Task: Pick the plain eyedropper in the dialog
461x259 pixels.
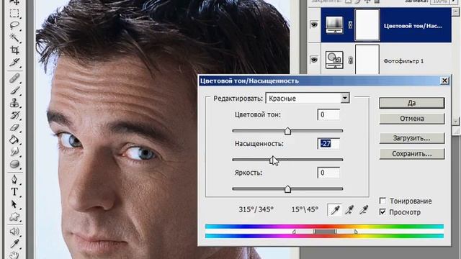Action: pyautogui.click(x=335, y=210)
